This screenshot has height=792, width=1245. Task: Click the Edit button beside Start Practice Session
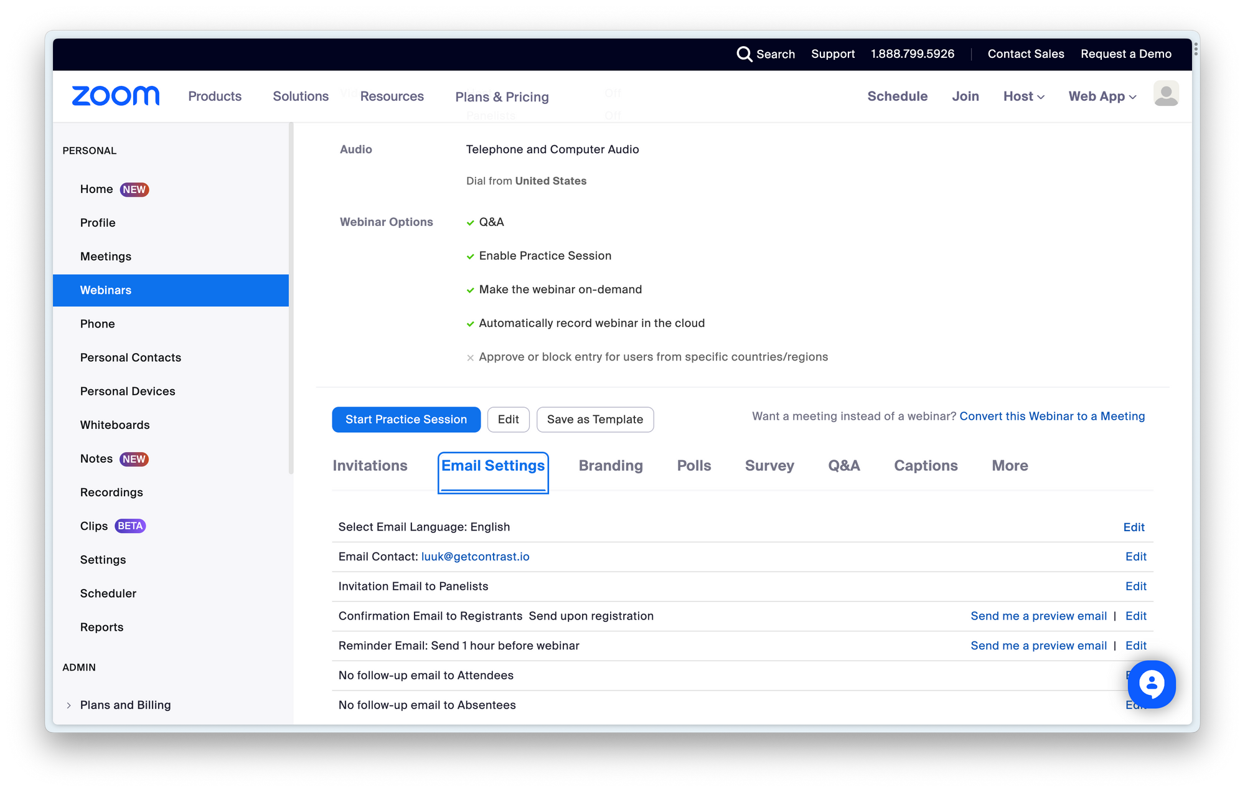point(508,420)
